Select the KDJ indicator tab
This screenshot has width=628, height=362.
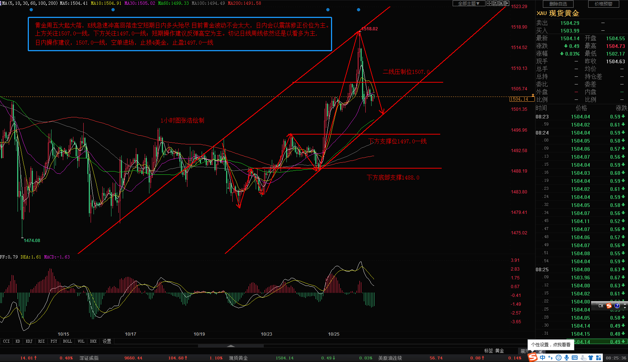(29, 341)
